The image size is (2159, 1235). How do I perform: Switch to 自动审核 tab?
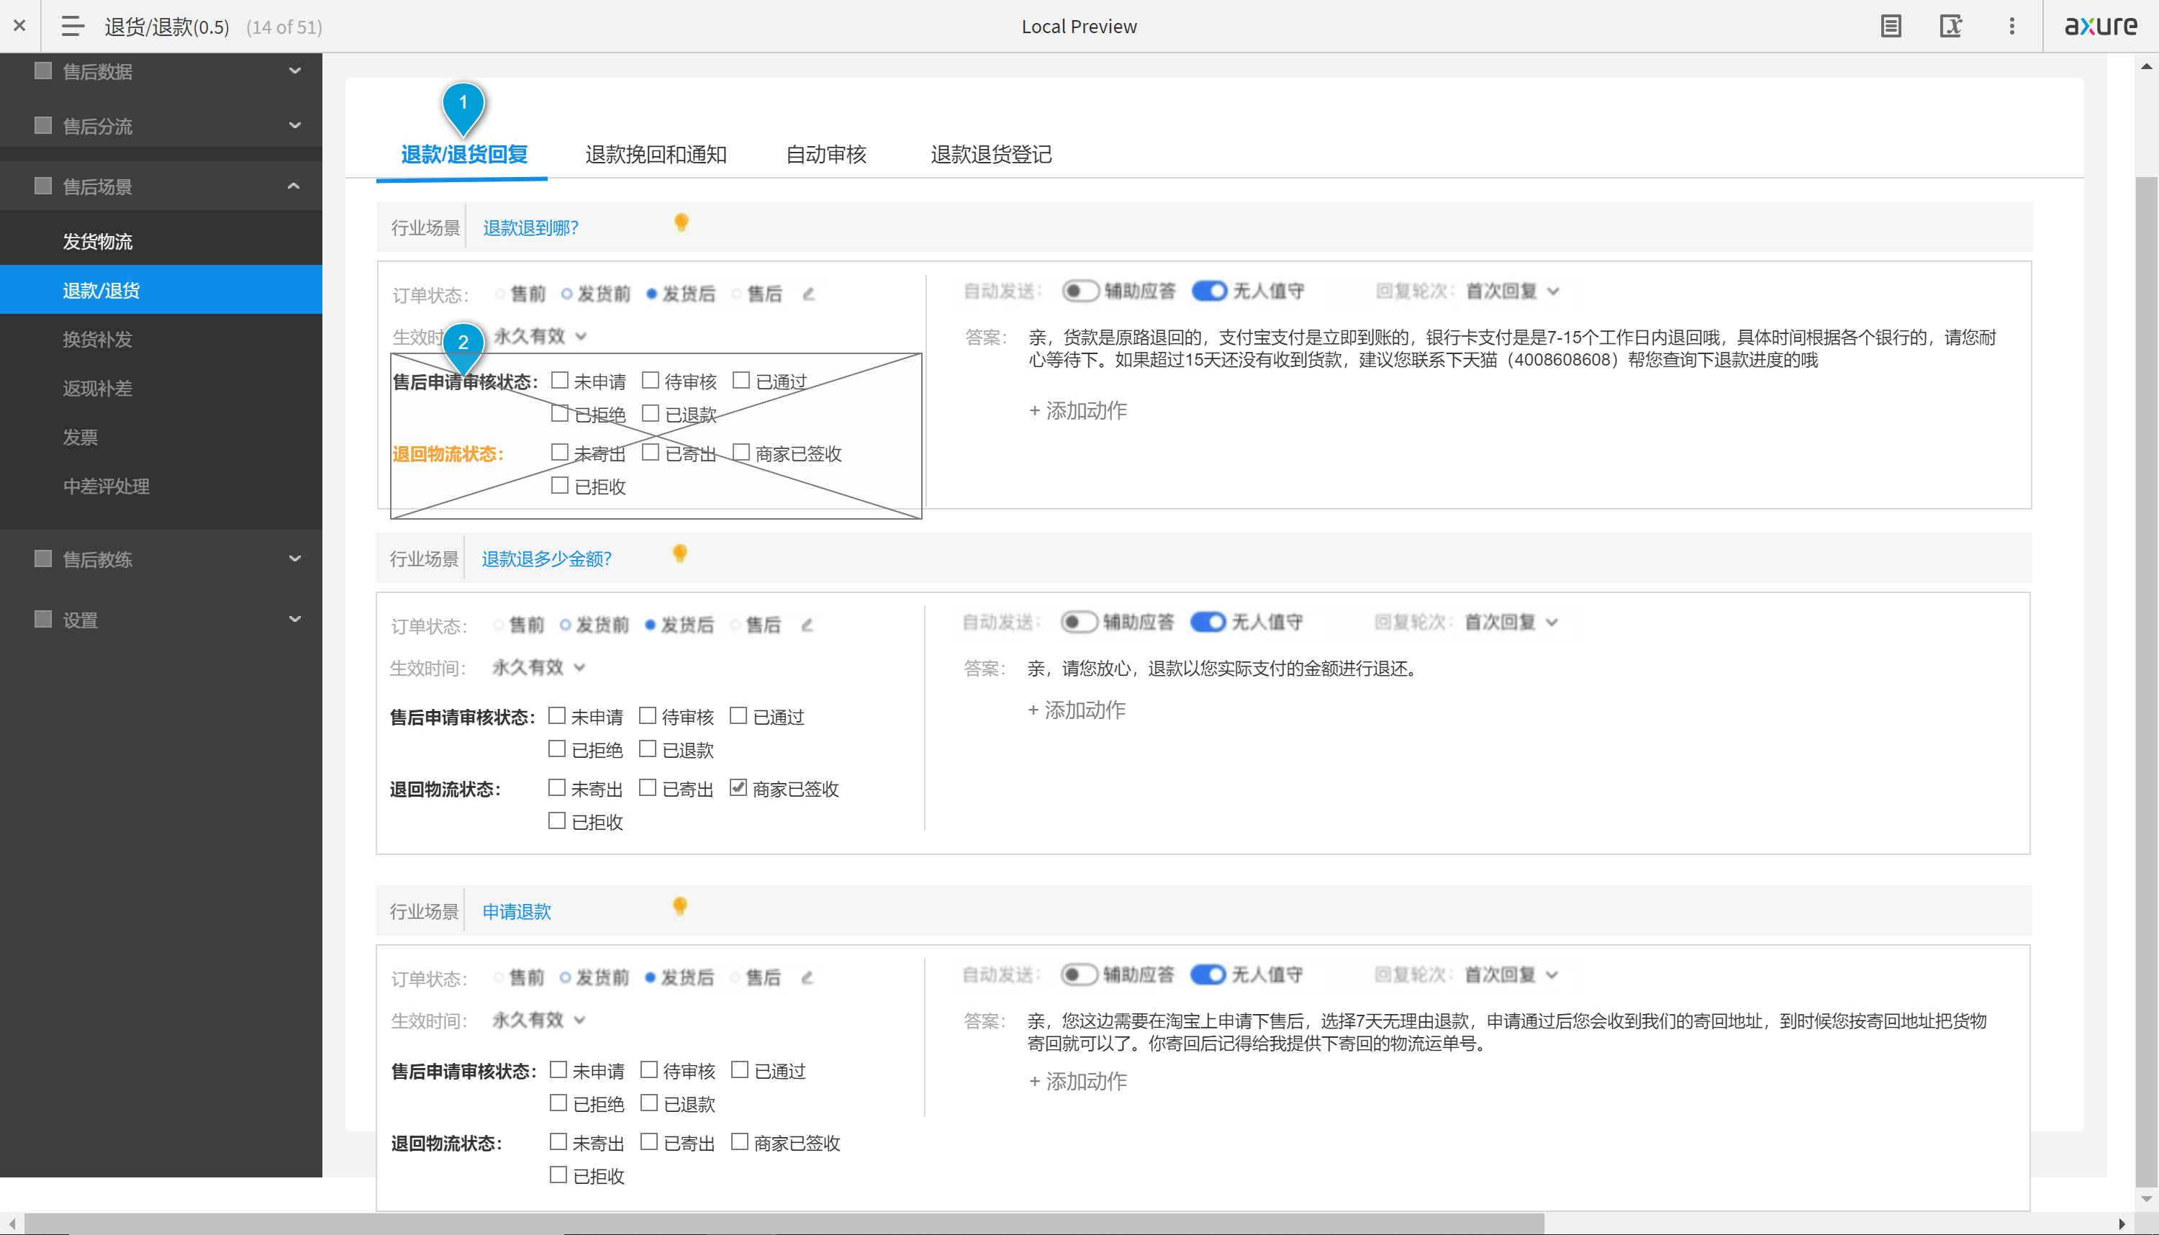(x=826, y=154)
